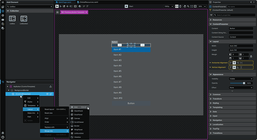The width and height of the screenshot is (257, 140).
Task: Click the export icon beside MyButton
Action: tap(51, 86)
